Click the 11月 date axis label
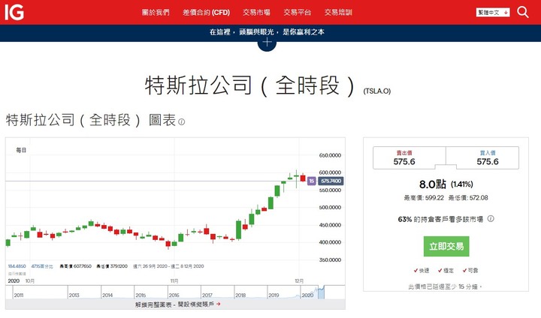The image size is (541, 318). pos(174,280)
